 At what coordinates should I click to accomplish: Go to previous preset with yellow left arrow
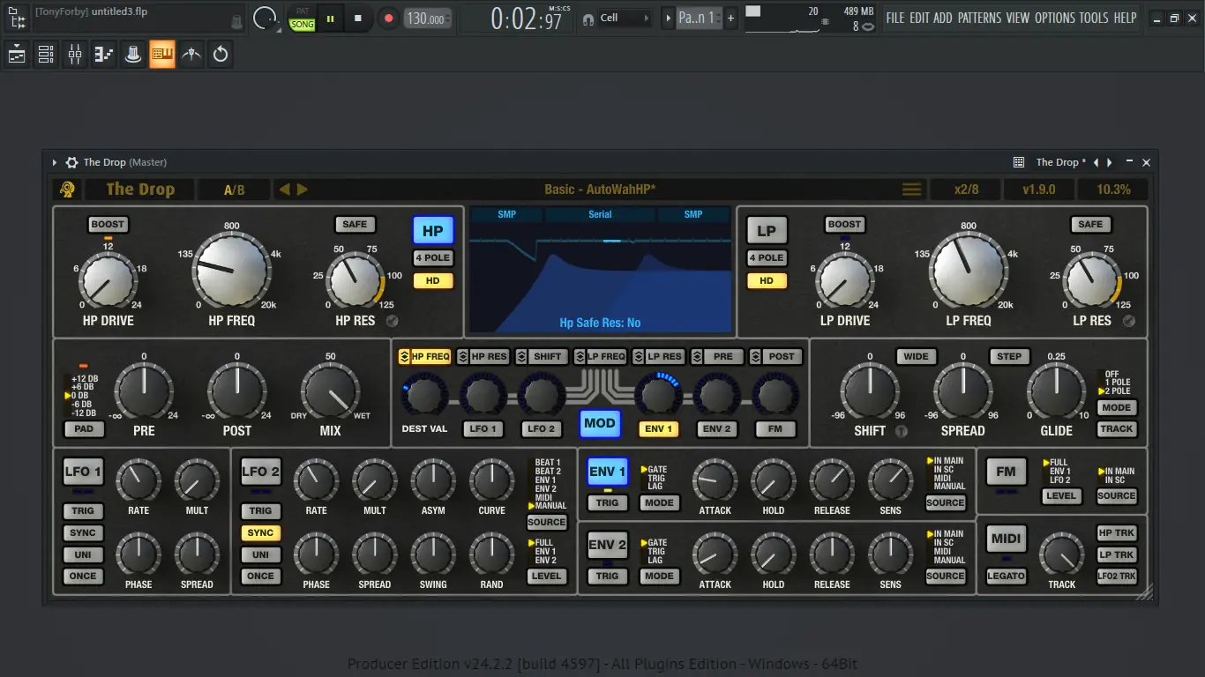[285, 190]
